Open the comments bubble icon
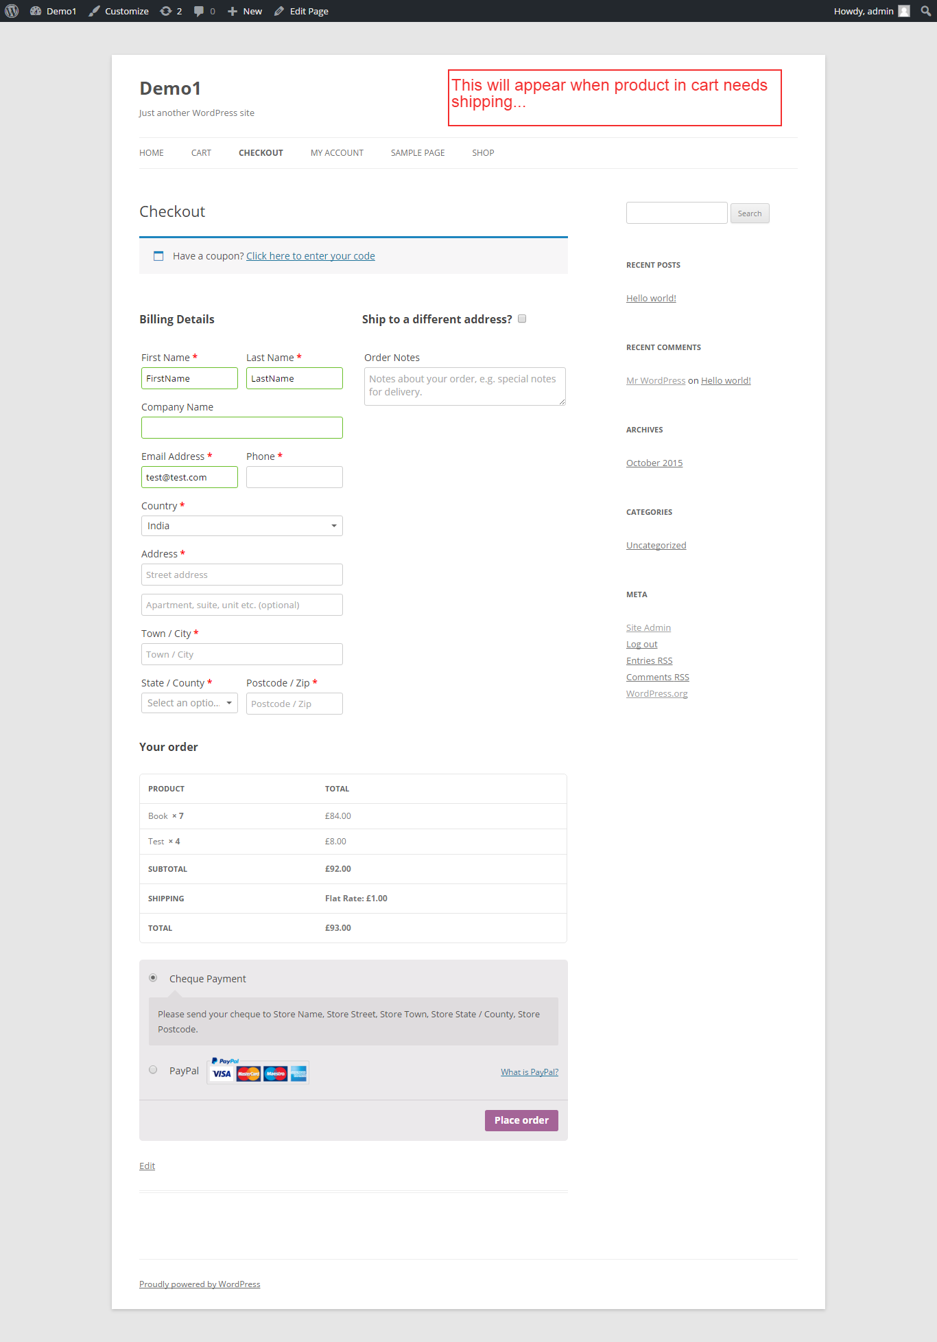The height and width of the screenshot is (1342, 937). (x=199, y=11)
